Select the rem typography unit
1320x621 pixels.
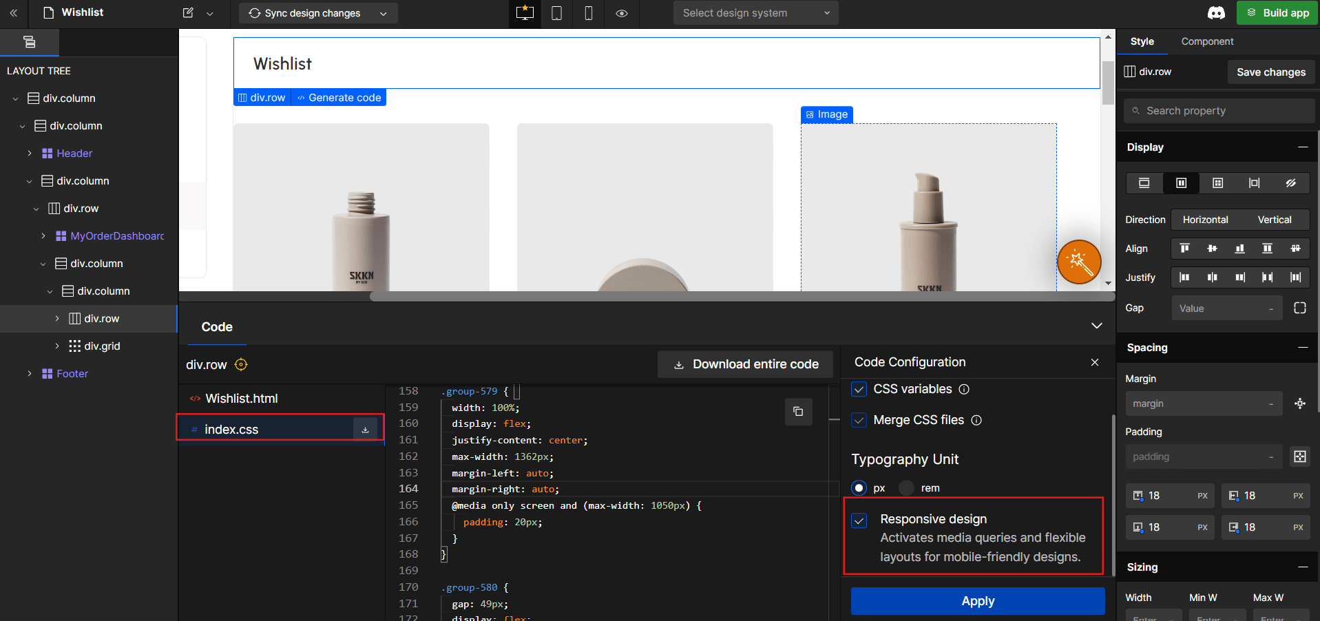pos(907,488)
